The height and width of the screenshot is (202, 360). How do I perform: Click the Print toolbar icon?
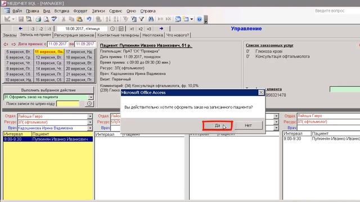pos(38,19)
